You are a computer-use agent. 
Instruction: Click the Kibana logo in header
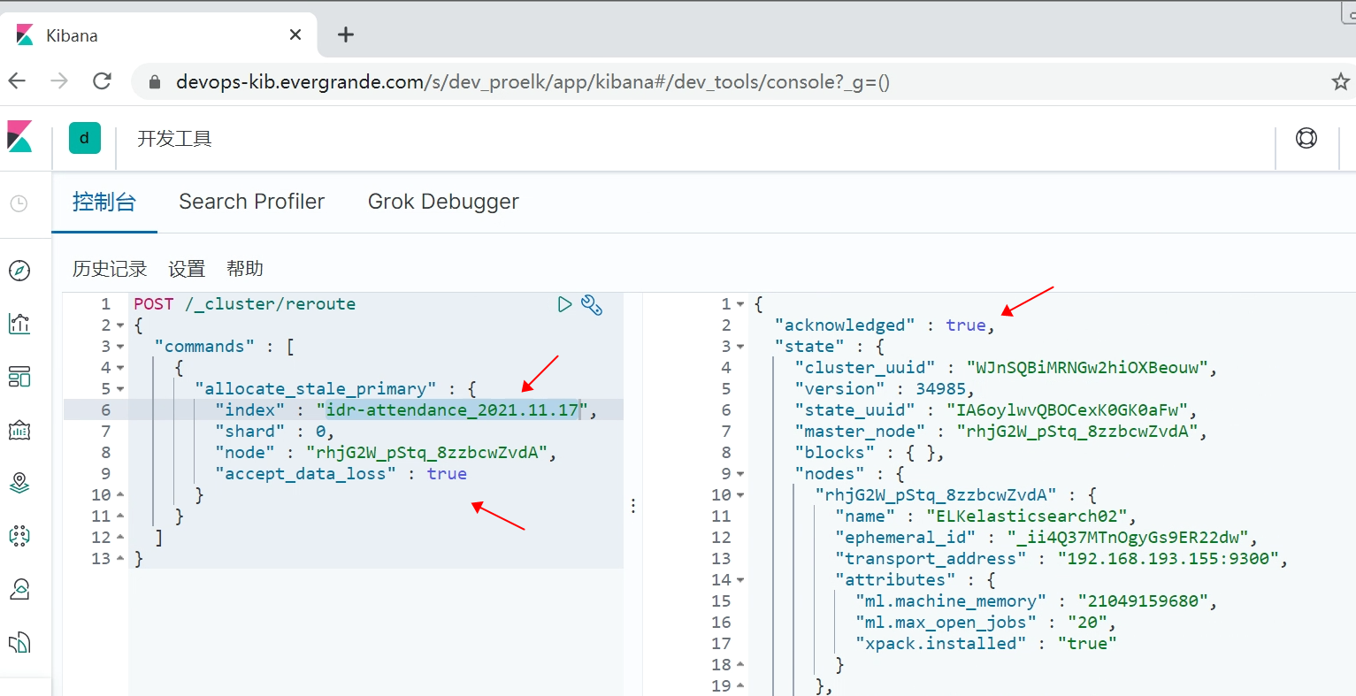[x=20, y=137]
